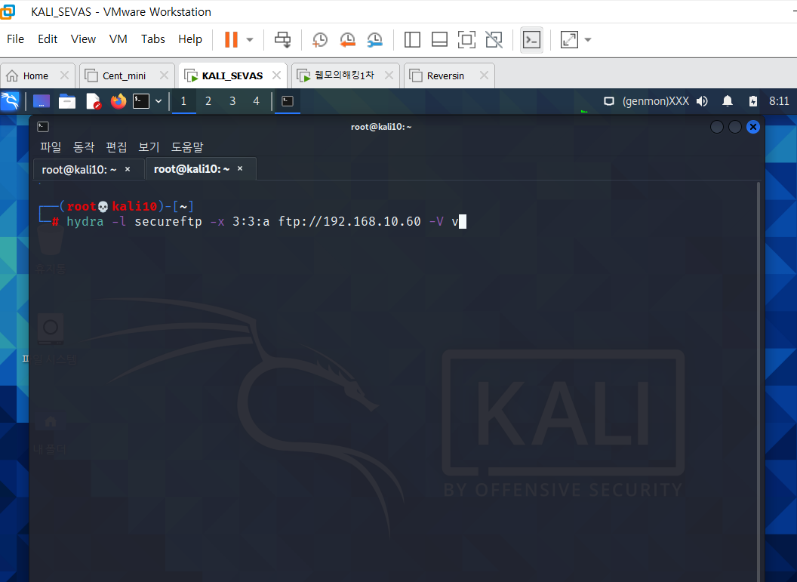Open the volume control icon
The width and height of the screenshot is (797, 582).
[x=703, y=101]
